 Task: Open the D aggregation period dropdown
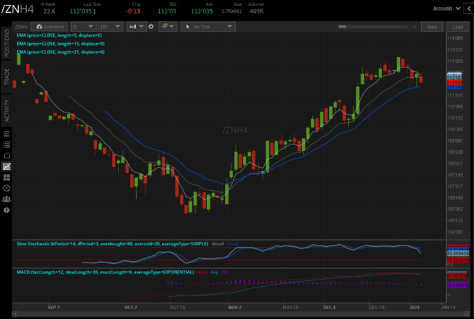(83, 27)
